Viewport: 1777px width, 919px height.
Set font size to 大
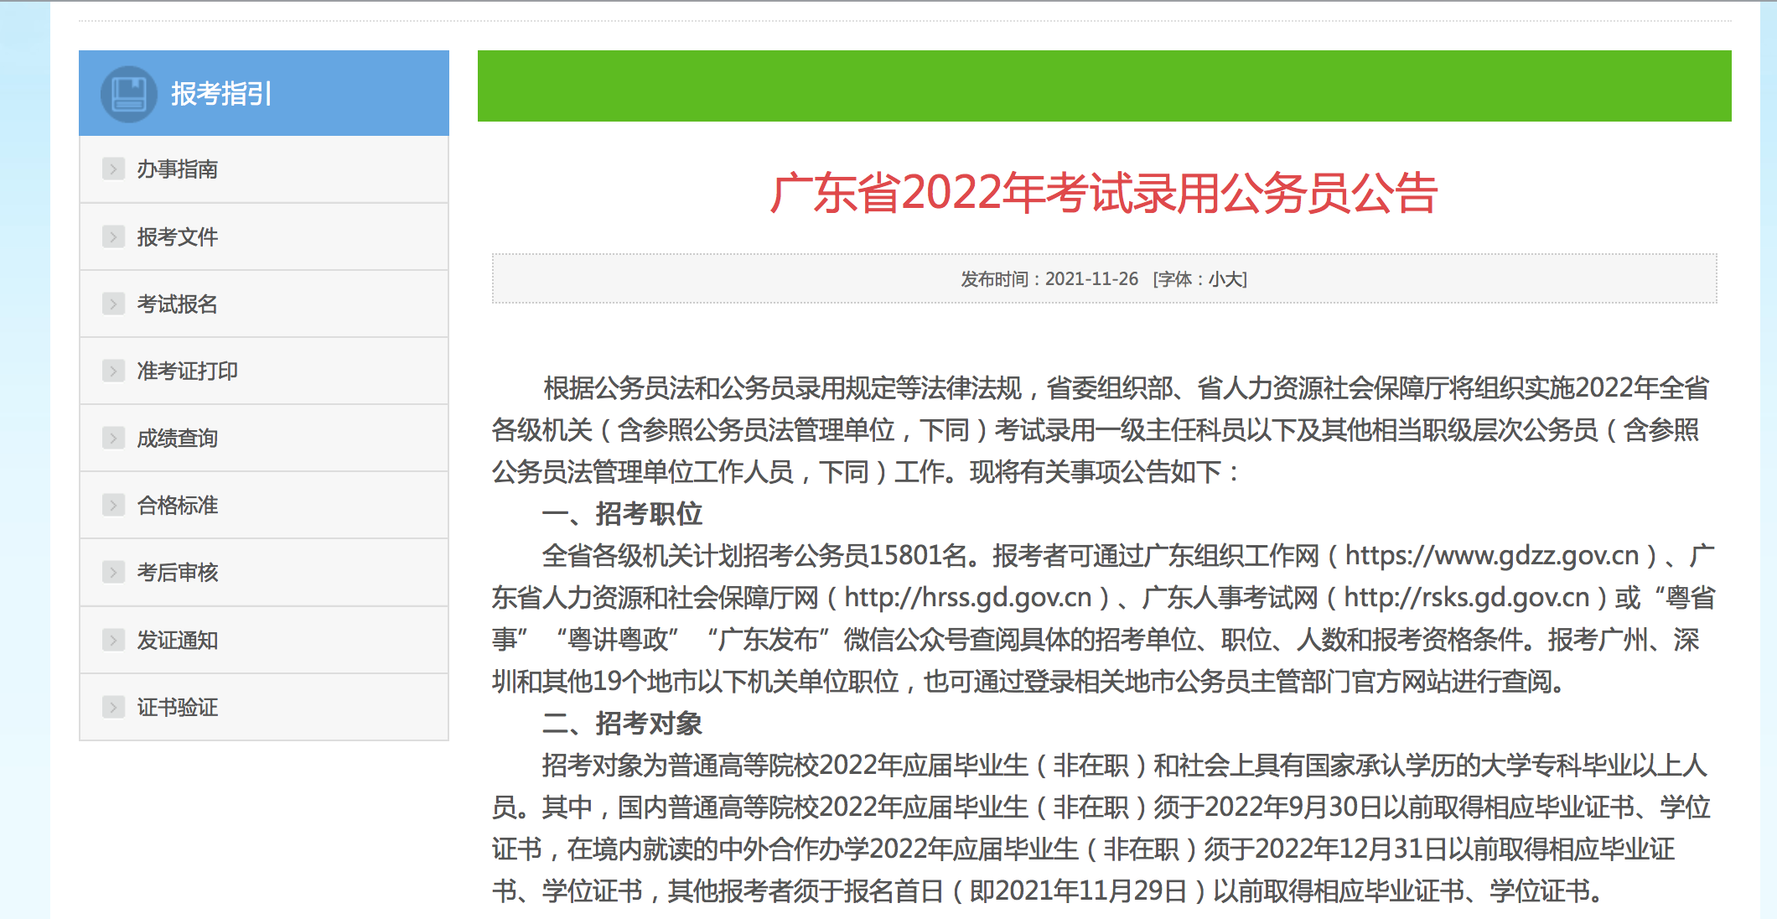(x=1233, y=279)
